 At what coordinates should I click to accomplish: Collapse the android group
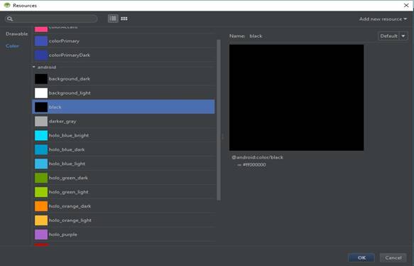[34, 67]
